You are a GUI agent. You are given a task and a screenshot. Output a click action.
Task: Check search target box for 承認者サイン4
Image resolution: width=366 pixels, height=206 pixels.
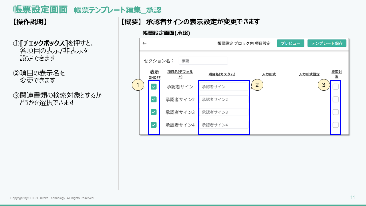click(336, 125)
